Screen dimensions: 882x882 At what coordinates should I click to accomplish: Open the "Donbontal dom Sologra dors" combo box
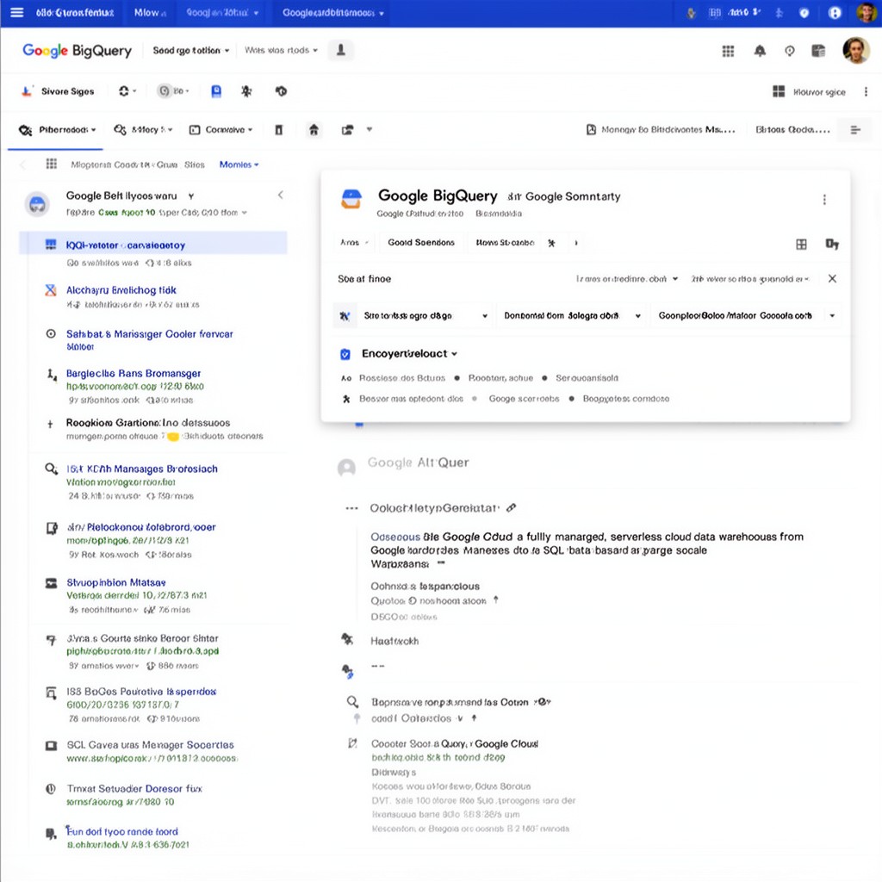pyautogui.click(x=572, y=315)
